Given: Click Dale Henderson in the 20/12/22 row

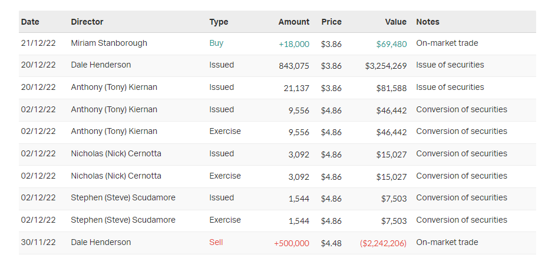Looking at the screenshot, I should click(101, 65).
